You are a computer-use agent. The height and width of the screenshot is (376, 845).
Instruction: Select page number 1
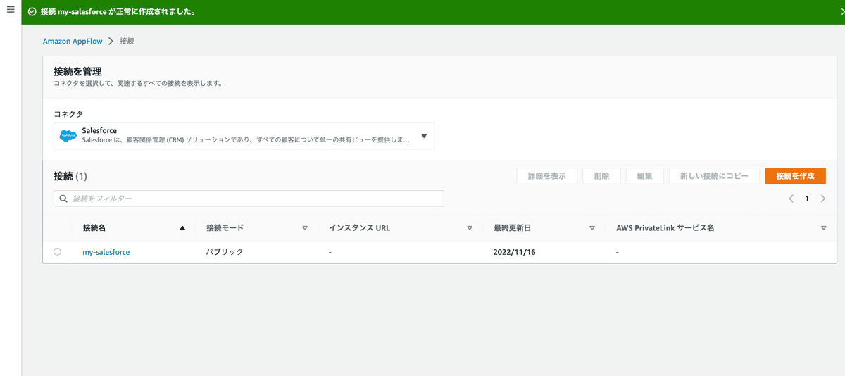807,199
